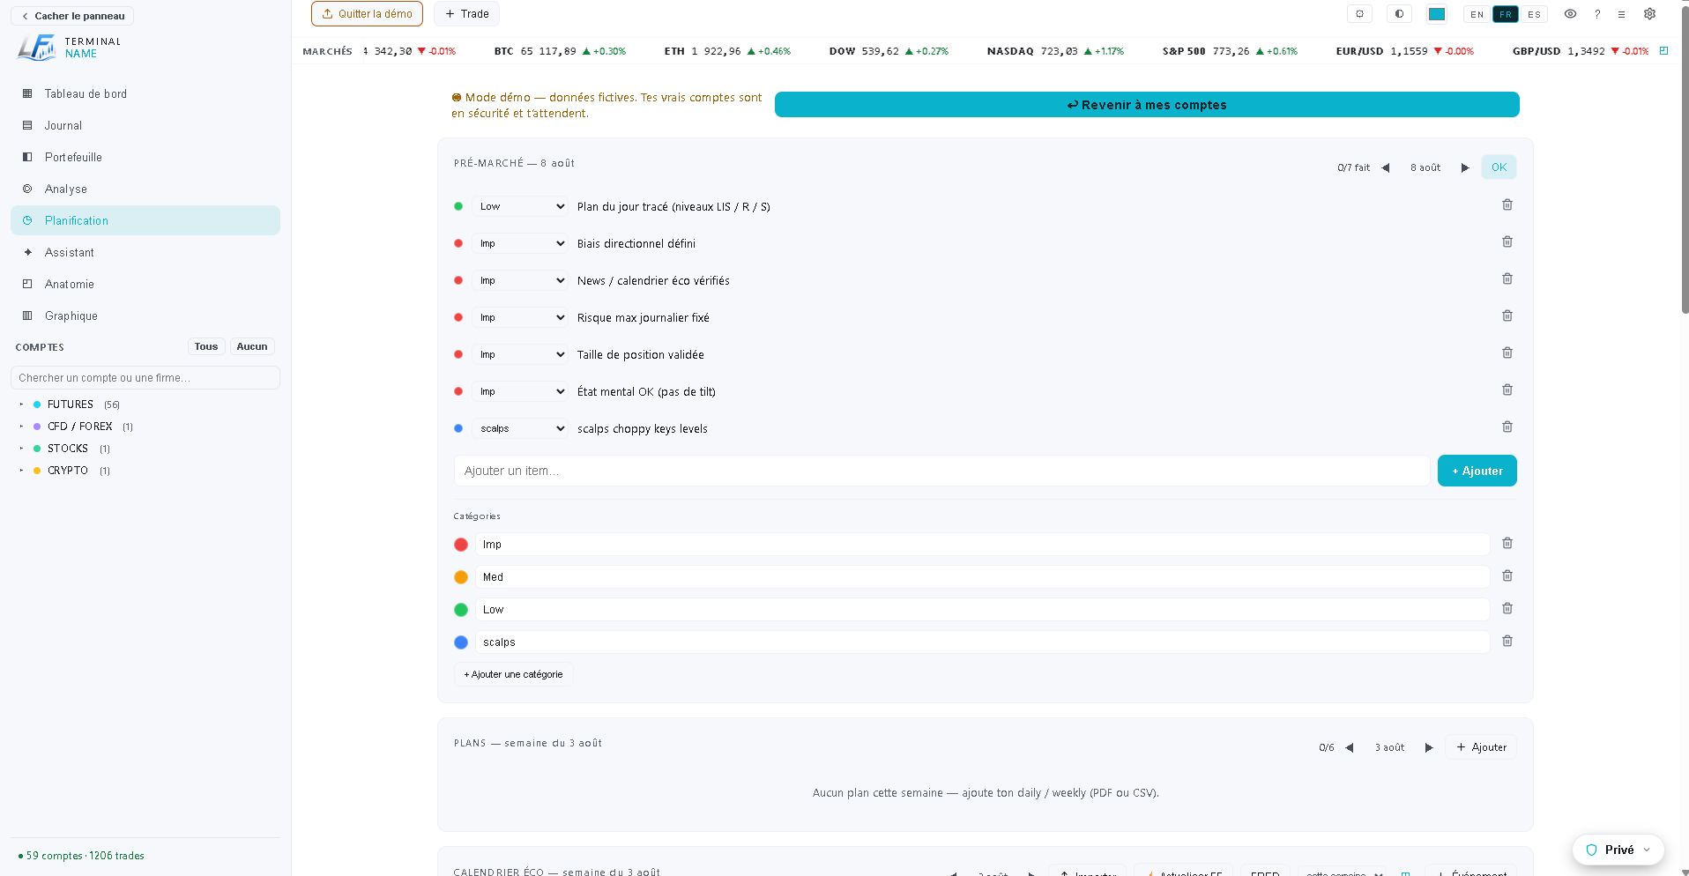Delete the Imp category

click(x=1507, y=543)
